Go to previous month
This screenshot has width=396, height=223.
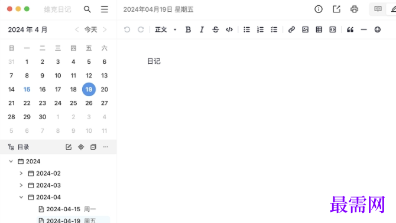[77, 29]
